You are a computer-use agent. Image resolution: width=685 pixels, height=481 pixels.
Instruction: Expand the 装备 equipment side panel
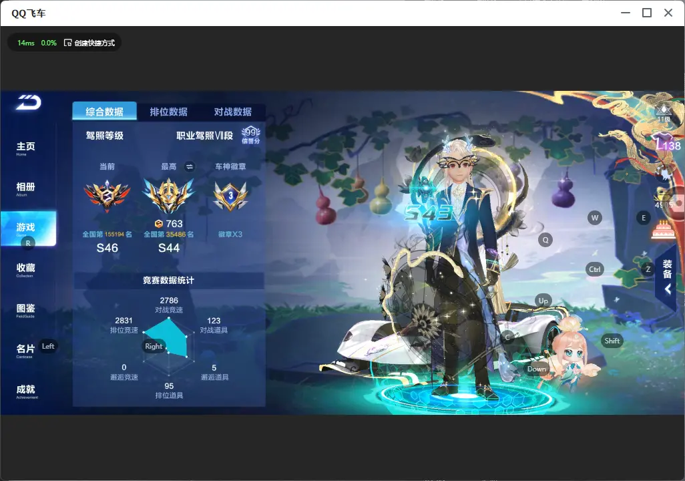tap(667, 277)
